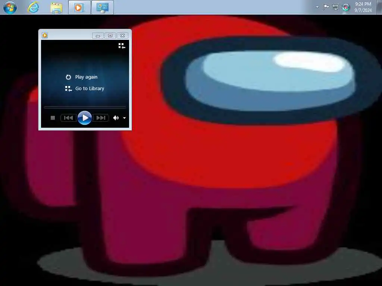Click the Switch to Library icon at top right
The width and height of the screenshot is (382, 286).
[122, 46]
